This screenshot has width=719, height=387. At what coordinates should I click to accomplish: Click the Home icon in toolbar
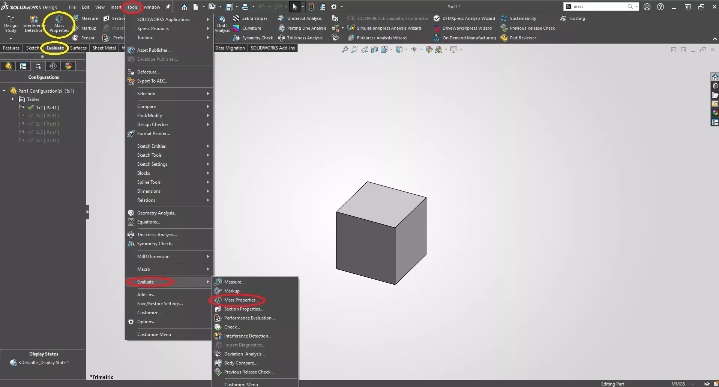[x=184, y=7]
